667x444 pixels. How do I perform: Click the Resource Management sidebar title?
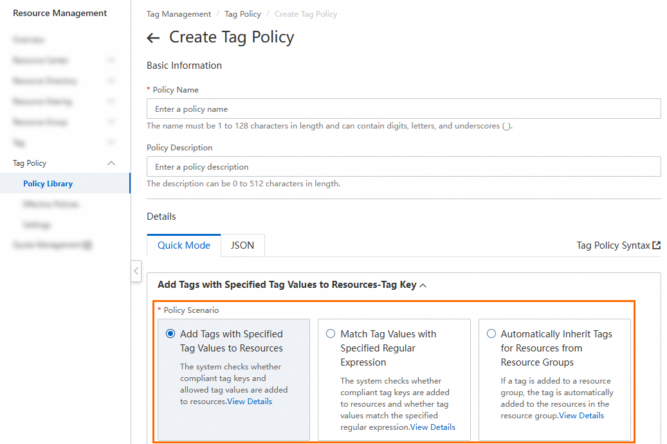pyautogui.click(x=60, y=13)
